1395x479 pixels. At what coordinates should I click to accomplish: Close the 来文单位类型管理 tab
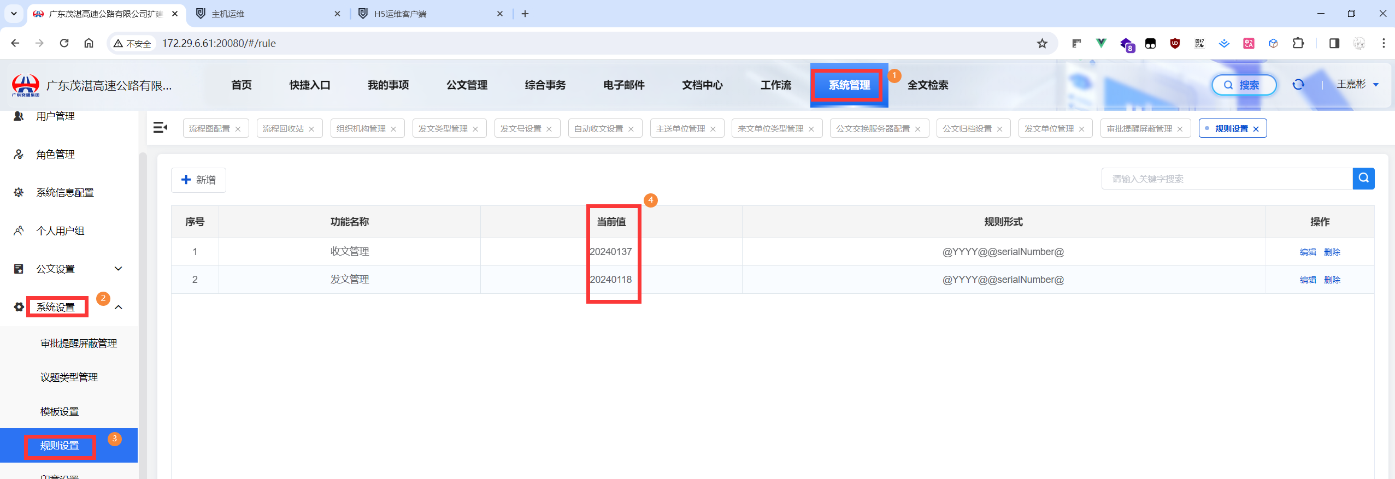[811, 129]
